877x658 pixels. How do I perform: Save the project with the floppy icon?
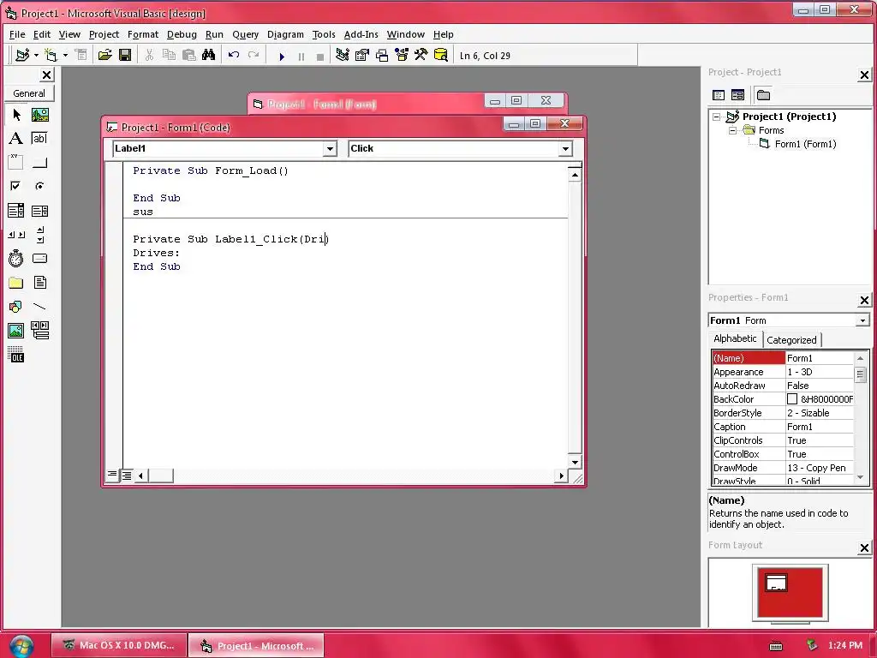pyautogui.click(x=125, y=55)
